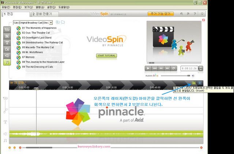Select track 01 The Moments of Happiness
The image size is (234, 154).
click(x=39, y=28)
